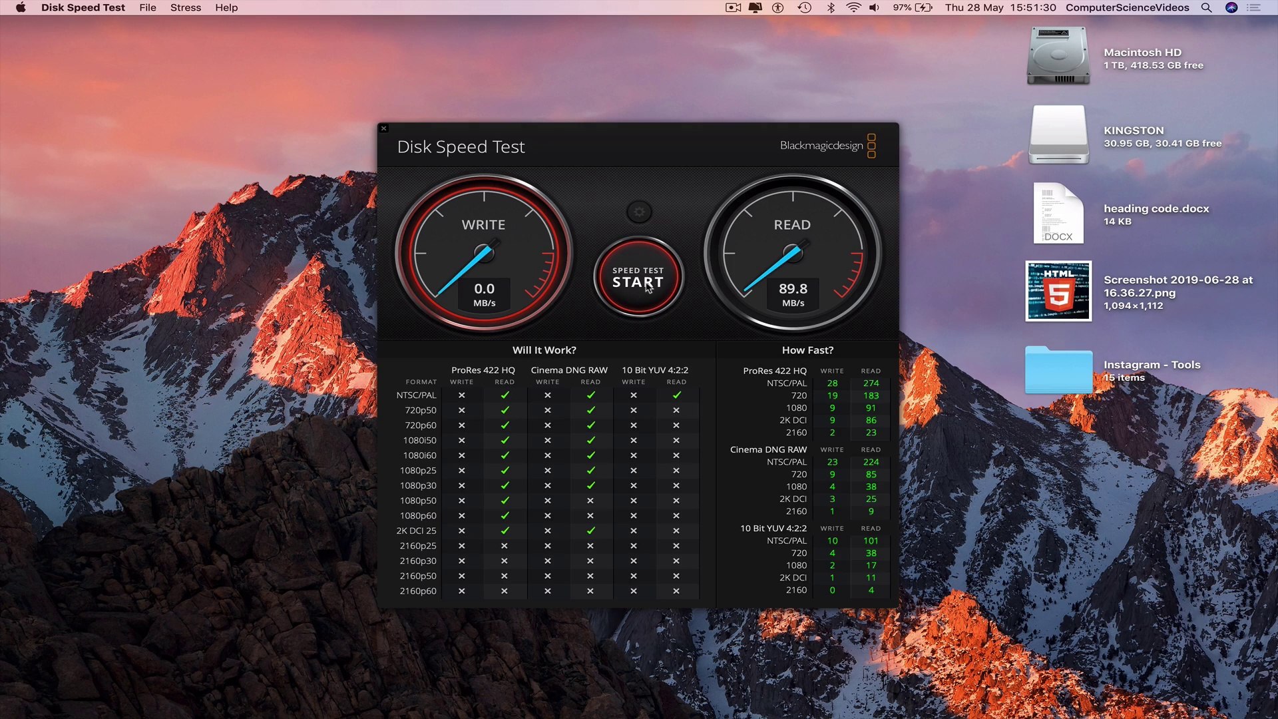The height and width of the screenshot is (719, 1278).
Task: Open the Stress menu
Action: (186, 7)
